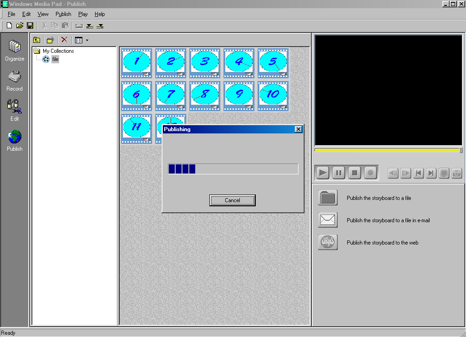Publish the storyboard to a file

328,198
